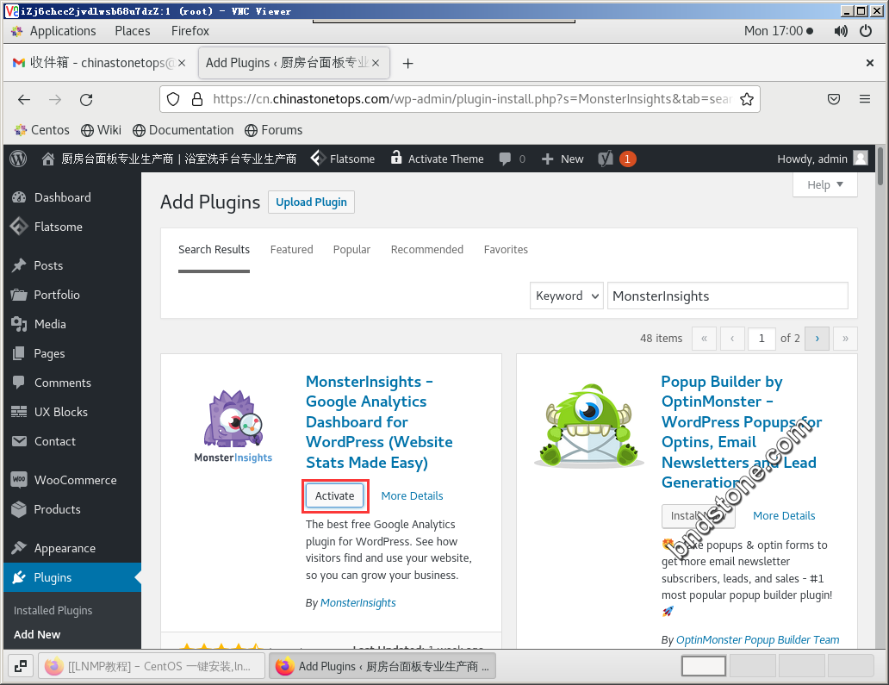Open the Centos bookmark
Viewport: 889px width, 685px height.
[x=41, y=130]
